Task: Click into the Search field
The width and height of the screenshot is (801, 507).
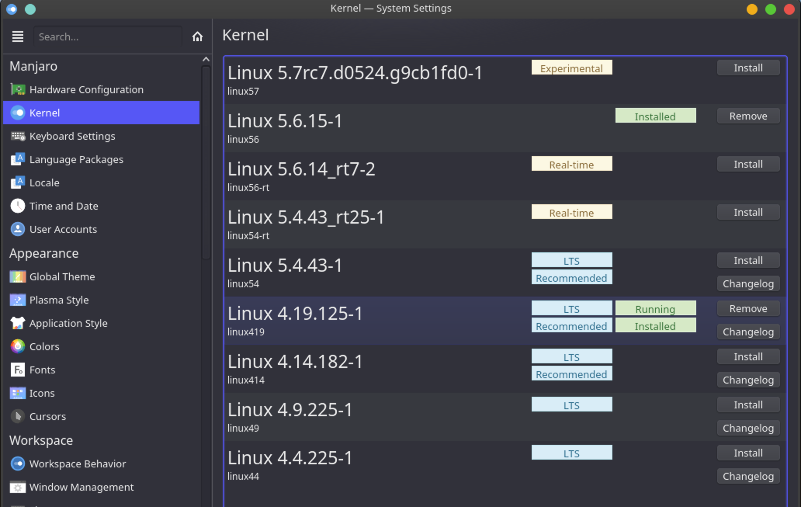Action: pyautogui.click(x=108, y=37)
